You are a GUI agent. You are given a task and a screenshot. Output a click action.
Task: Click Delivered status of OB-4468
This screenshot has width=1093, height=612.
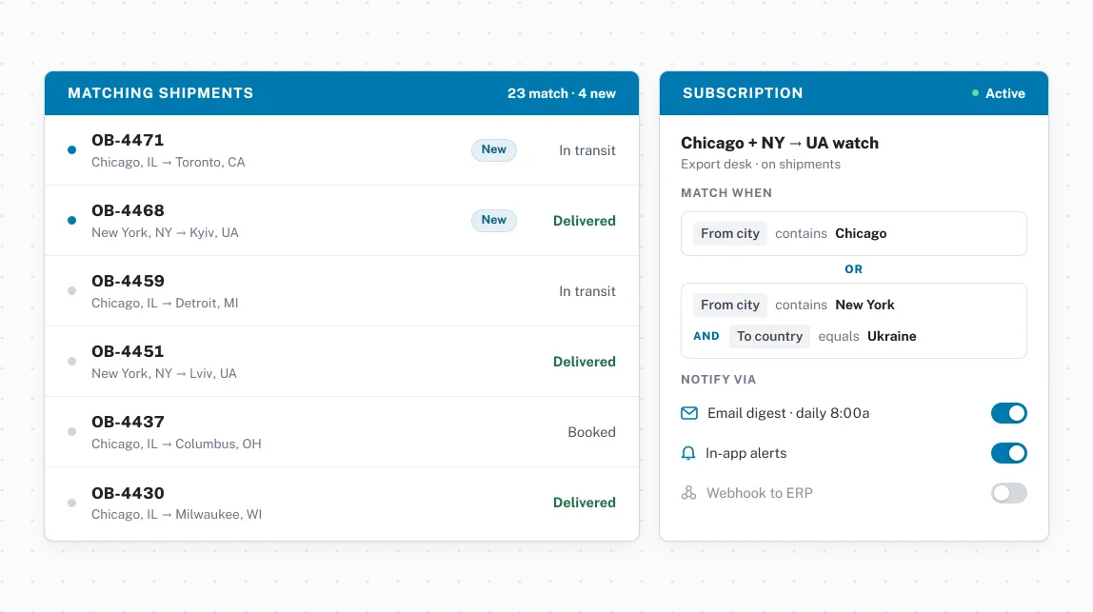click(x=585, y=221)
